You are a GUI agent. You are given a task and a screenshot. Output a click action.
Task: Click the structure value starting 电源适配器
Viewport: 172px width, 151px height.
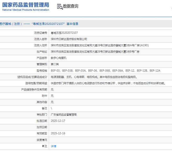(94, 77)
